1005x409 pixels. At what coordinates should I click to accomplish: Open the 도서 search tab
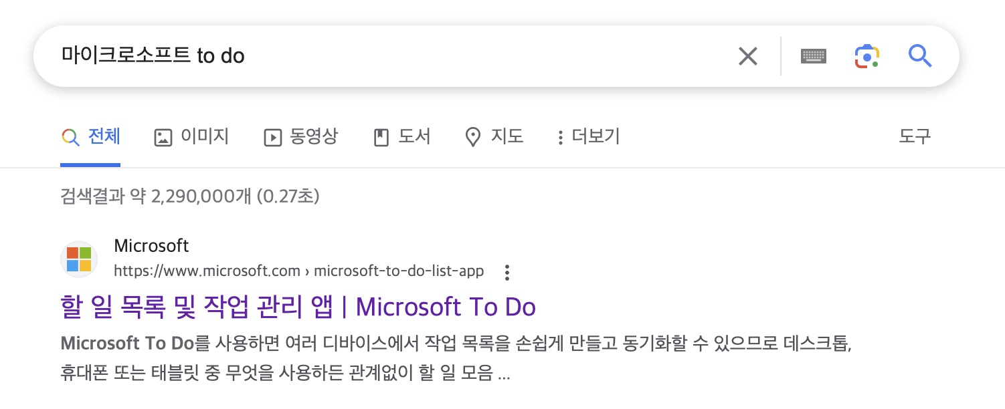tap(401, 138)
